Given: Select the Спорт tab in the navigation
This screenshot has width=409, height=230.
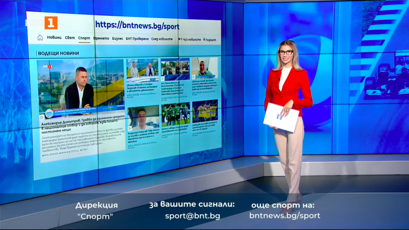Looking at the screenshot, I should tap(84, 38).
